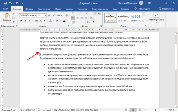Screen dimensions: 178x112
Task: Increase font size with large A icon
Action: (x=49, y=15)
